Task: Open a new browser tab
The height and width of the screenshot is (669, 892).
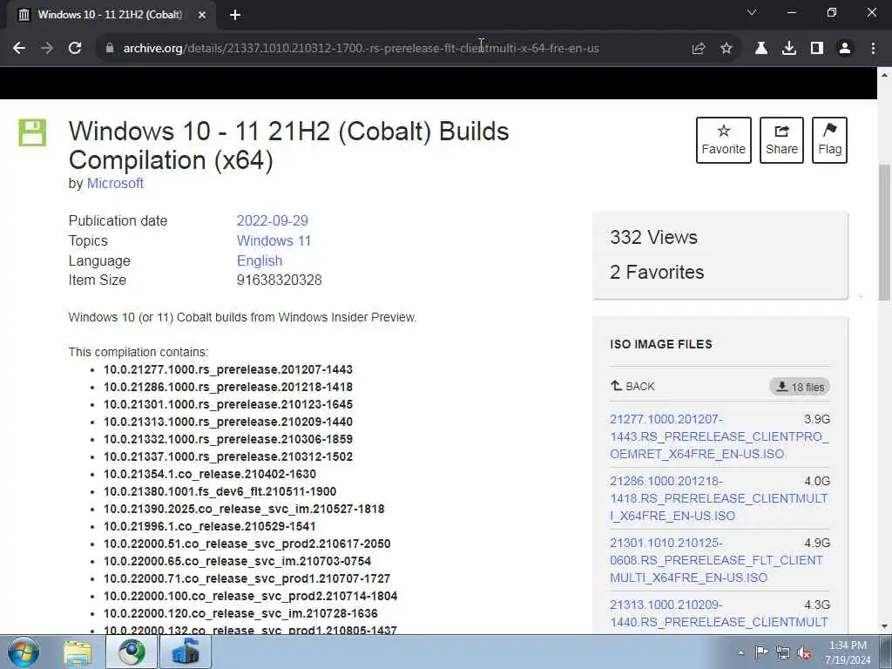Action: 235,15
